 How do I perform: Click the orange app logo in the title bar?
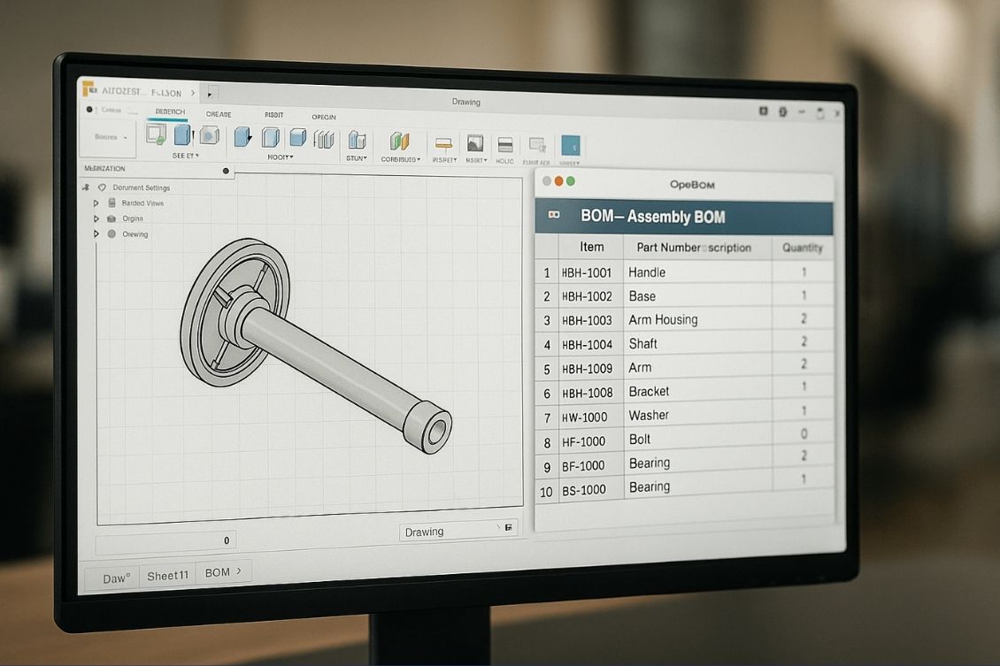(x=89, y=88)
